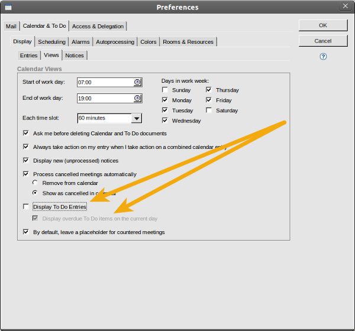The image size is (355, 331).
Task: Uncheck Friday in work week
Action: 209,100
